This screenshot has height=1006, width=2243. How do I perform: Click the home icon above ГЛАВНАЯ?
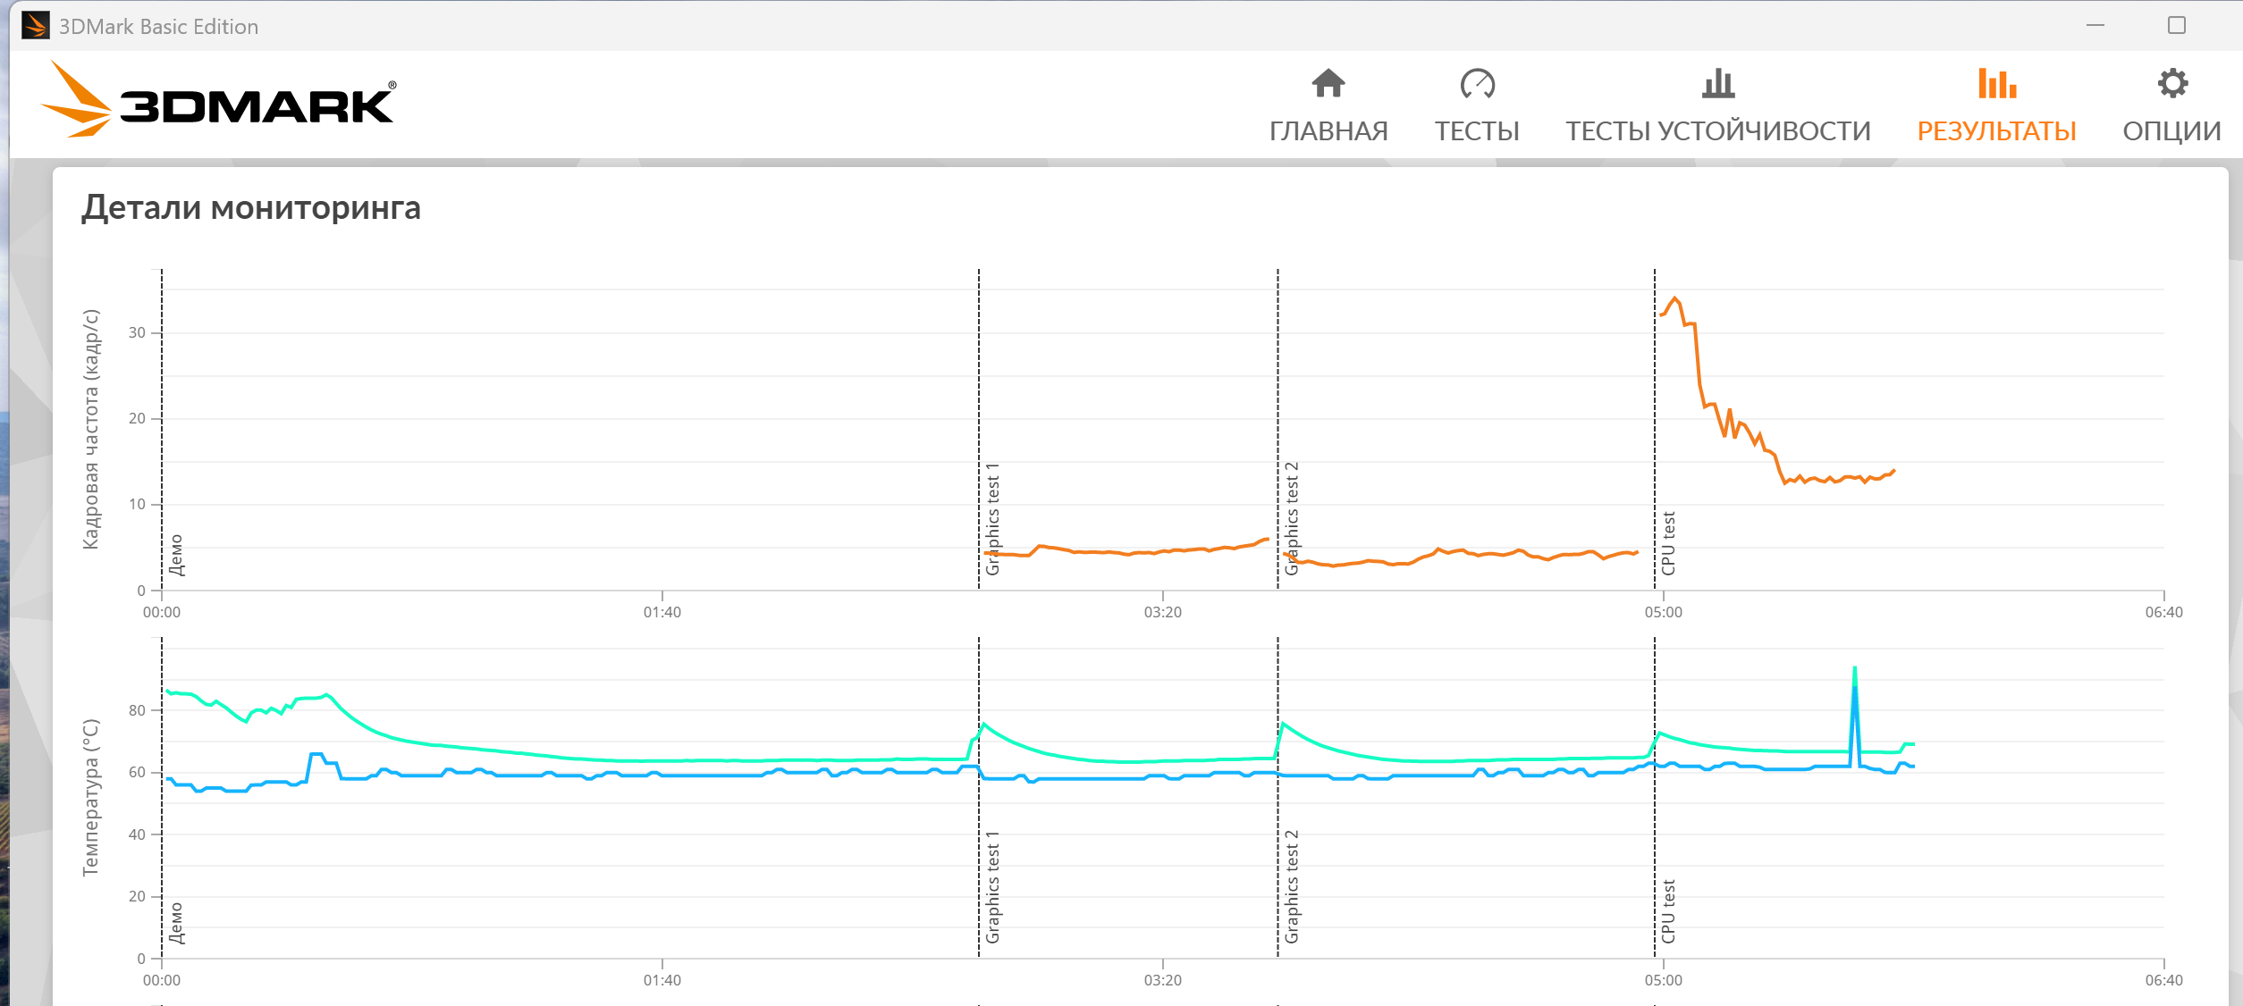1328,83
